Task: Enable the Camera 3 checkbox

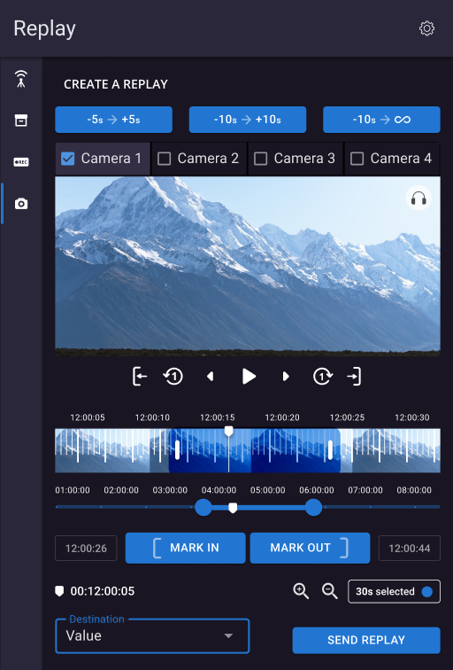Action: click(x=261, y=159)
